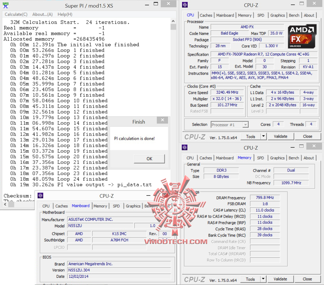Image resolution: width=324 pixels, height=285 pixels.
Task: Select Bench tab in Memory CPU-Z window
Action: [x=294, y=158]
